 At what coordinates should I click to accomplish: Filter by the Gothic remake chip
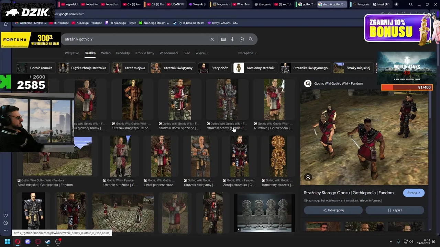click(36, 68)
